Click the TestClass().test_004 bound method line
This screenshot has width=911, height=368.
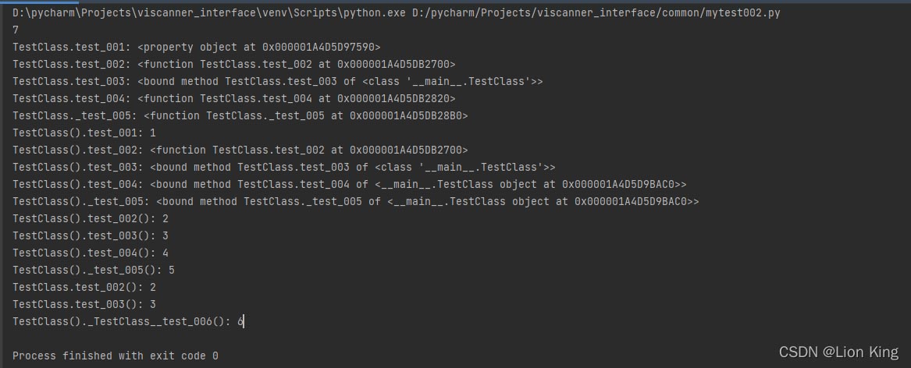click(x=349, y=184)
